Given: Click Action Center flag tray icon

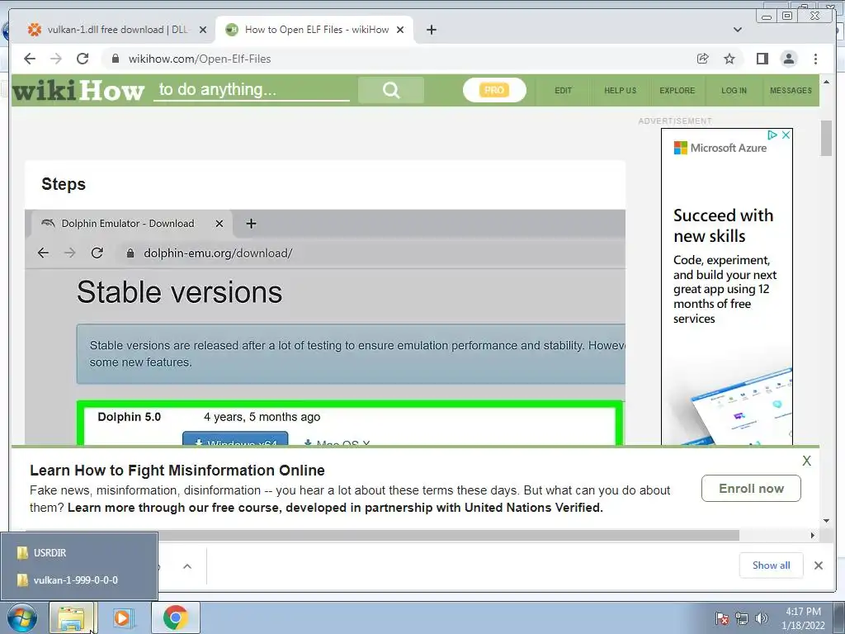Looking at the screenshot, I should click(721, 618).
